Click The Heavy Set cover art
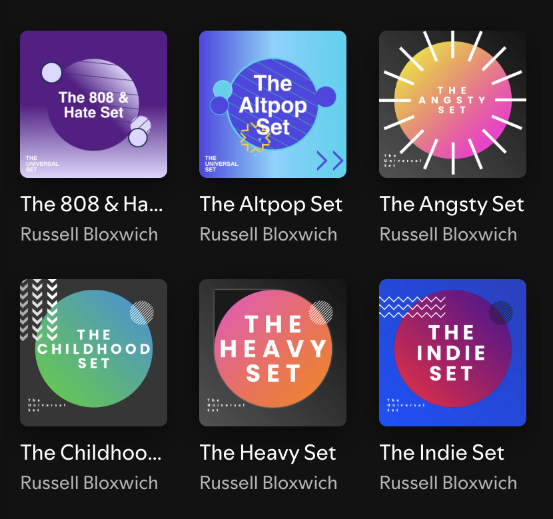This screenshot has width=553, height=519. (x=273, y=352)
